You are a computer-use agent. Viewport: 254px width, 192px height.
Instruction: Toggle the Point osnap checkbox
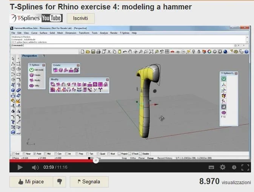coord(35,154)
